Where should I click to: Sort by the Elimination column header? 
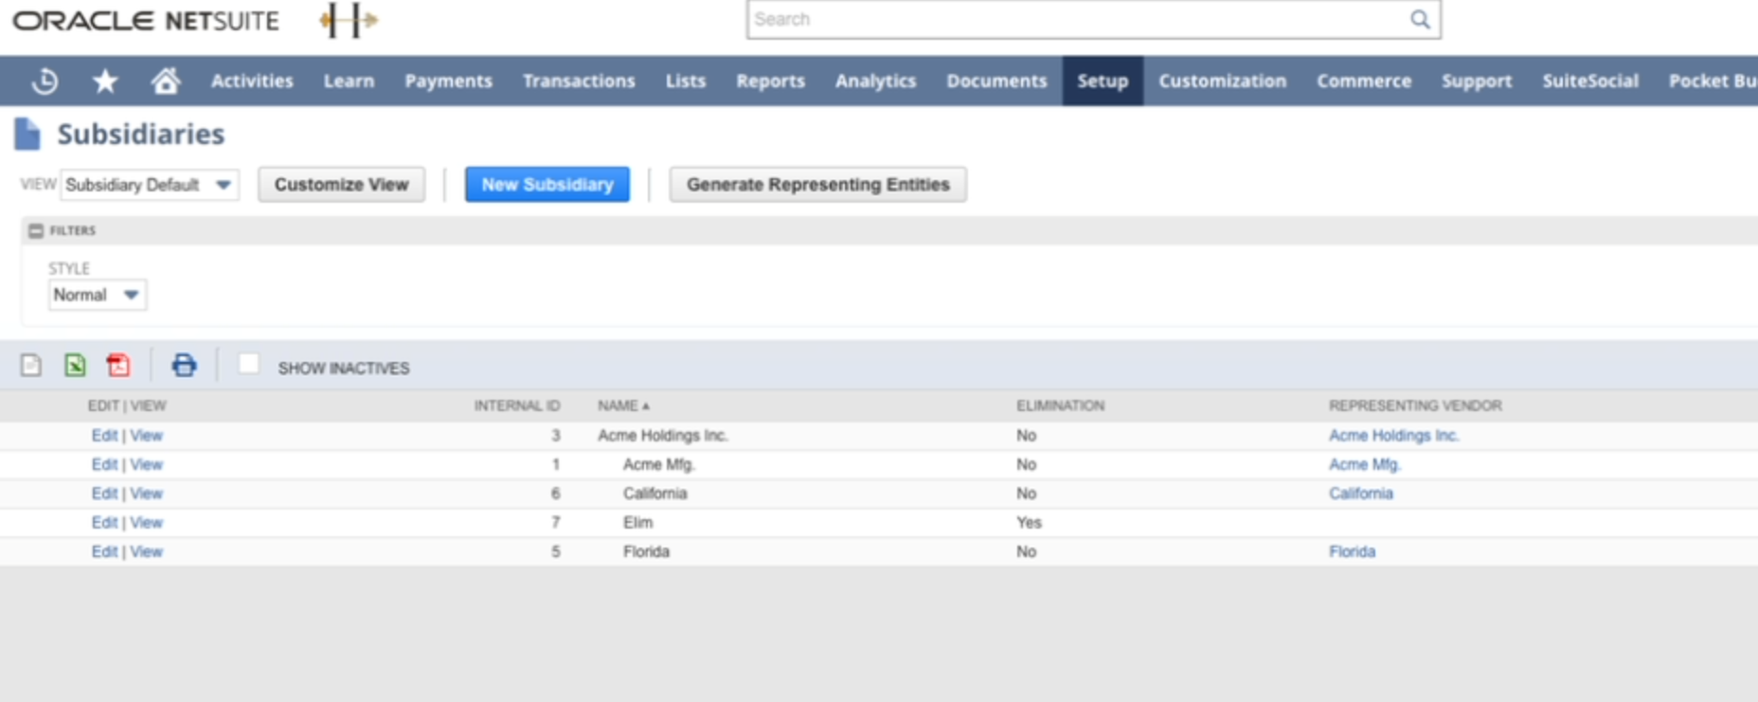click(1060, 405)
